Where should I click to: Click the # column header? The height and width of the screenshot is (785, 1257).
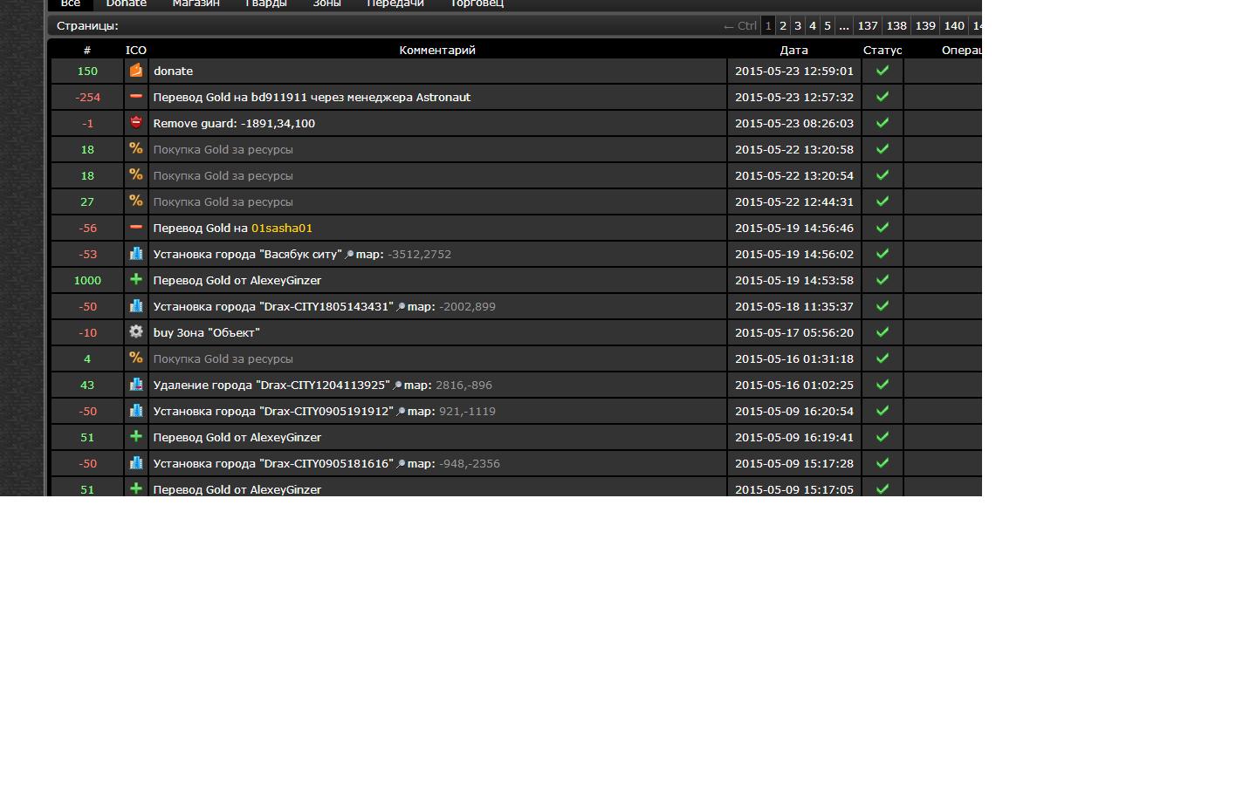tap(87, 50)
